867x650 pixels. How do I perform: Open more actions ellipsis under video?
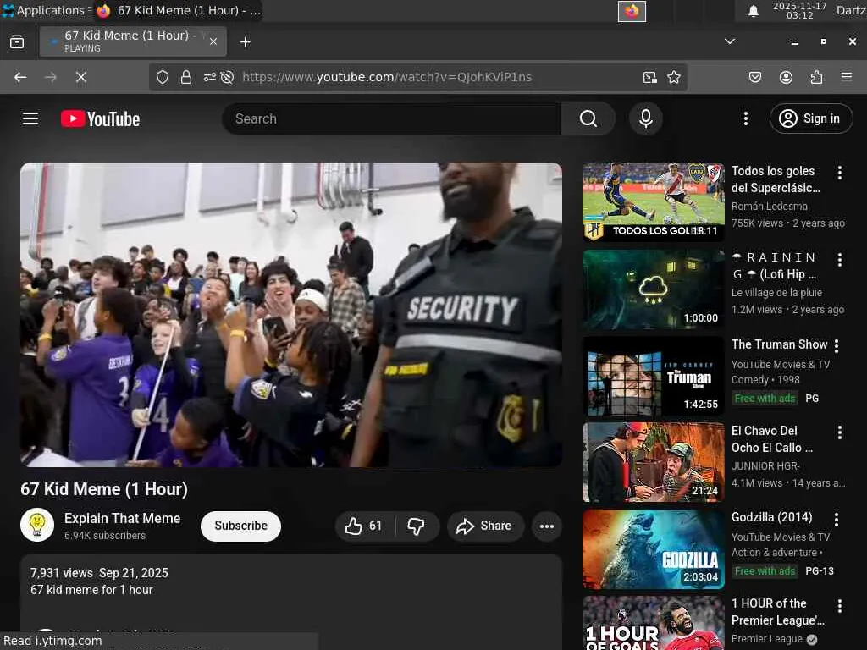547,526
